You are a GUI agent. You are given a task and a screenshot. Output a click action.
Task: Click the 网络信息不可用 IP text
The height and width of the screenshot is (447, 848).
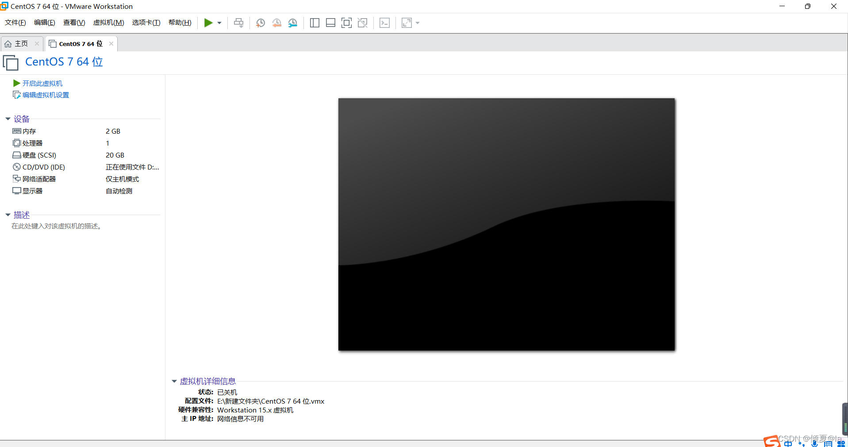(x=241, y=419)
